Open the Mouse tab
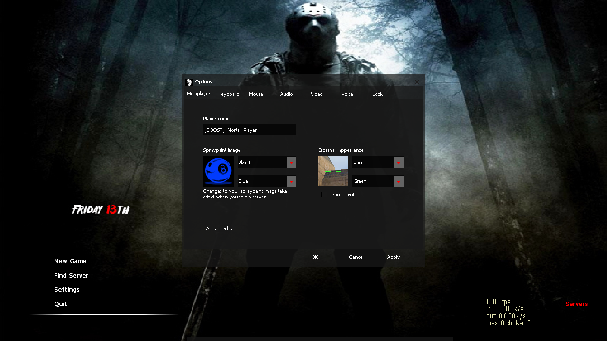The image size is (607, 341). click(256, 94)
